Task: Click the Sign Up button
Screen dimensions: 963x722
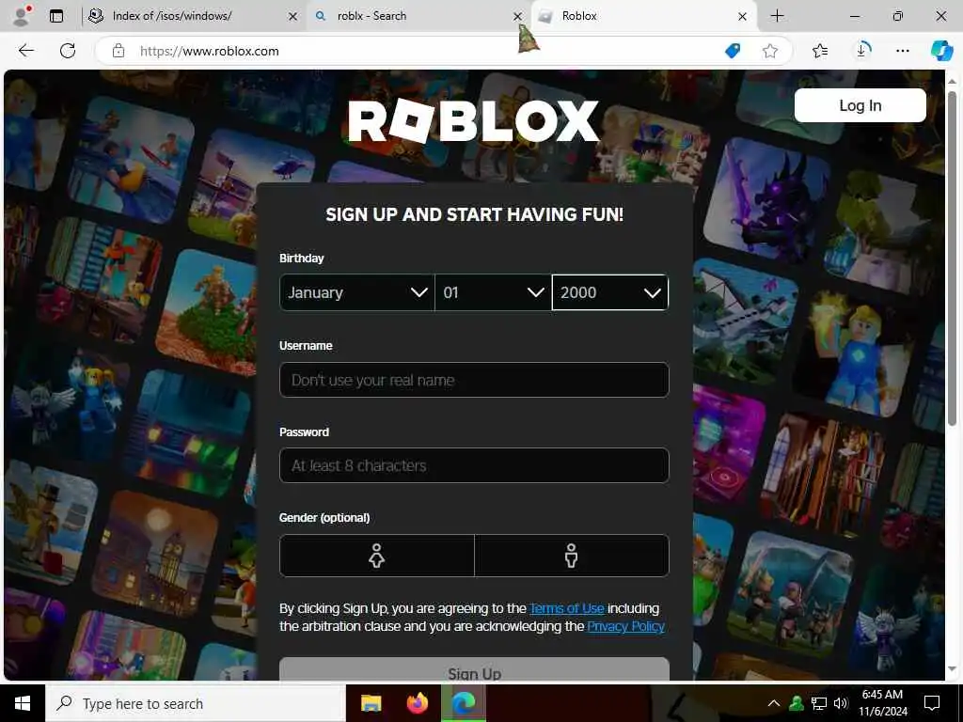Action: 474,669
